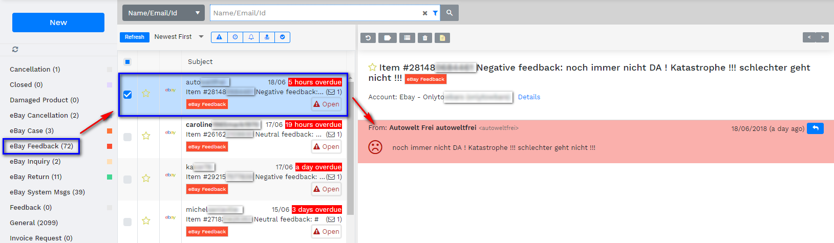
Task: Click the trash delete icon
Action: tap(425, 38)
